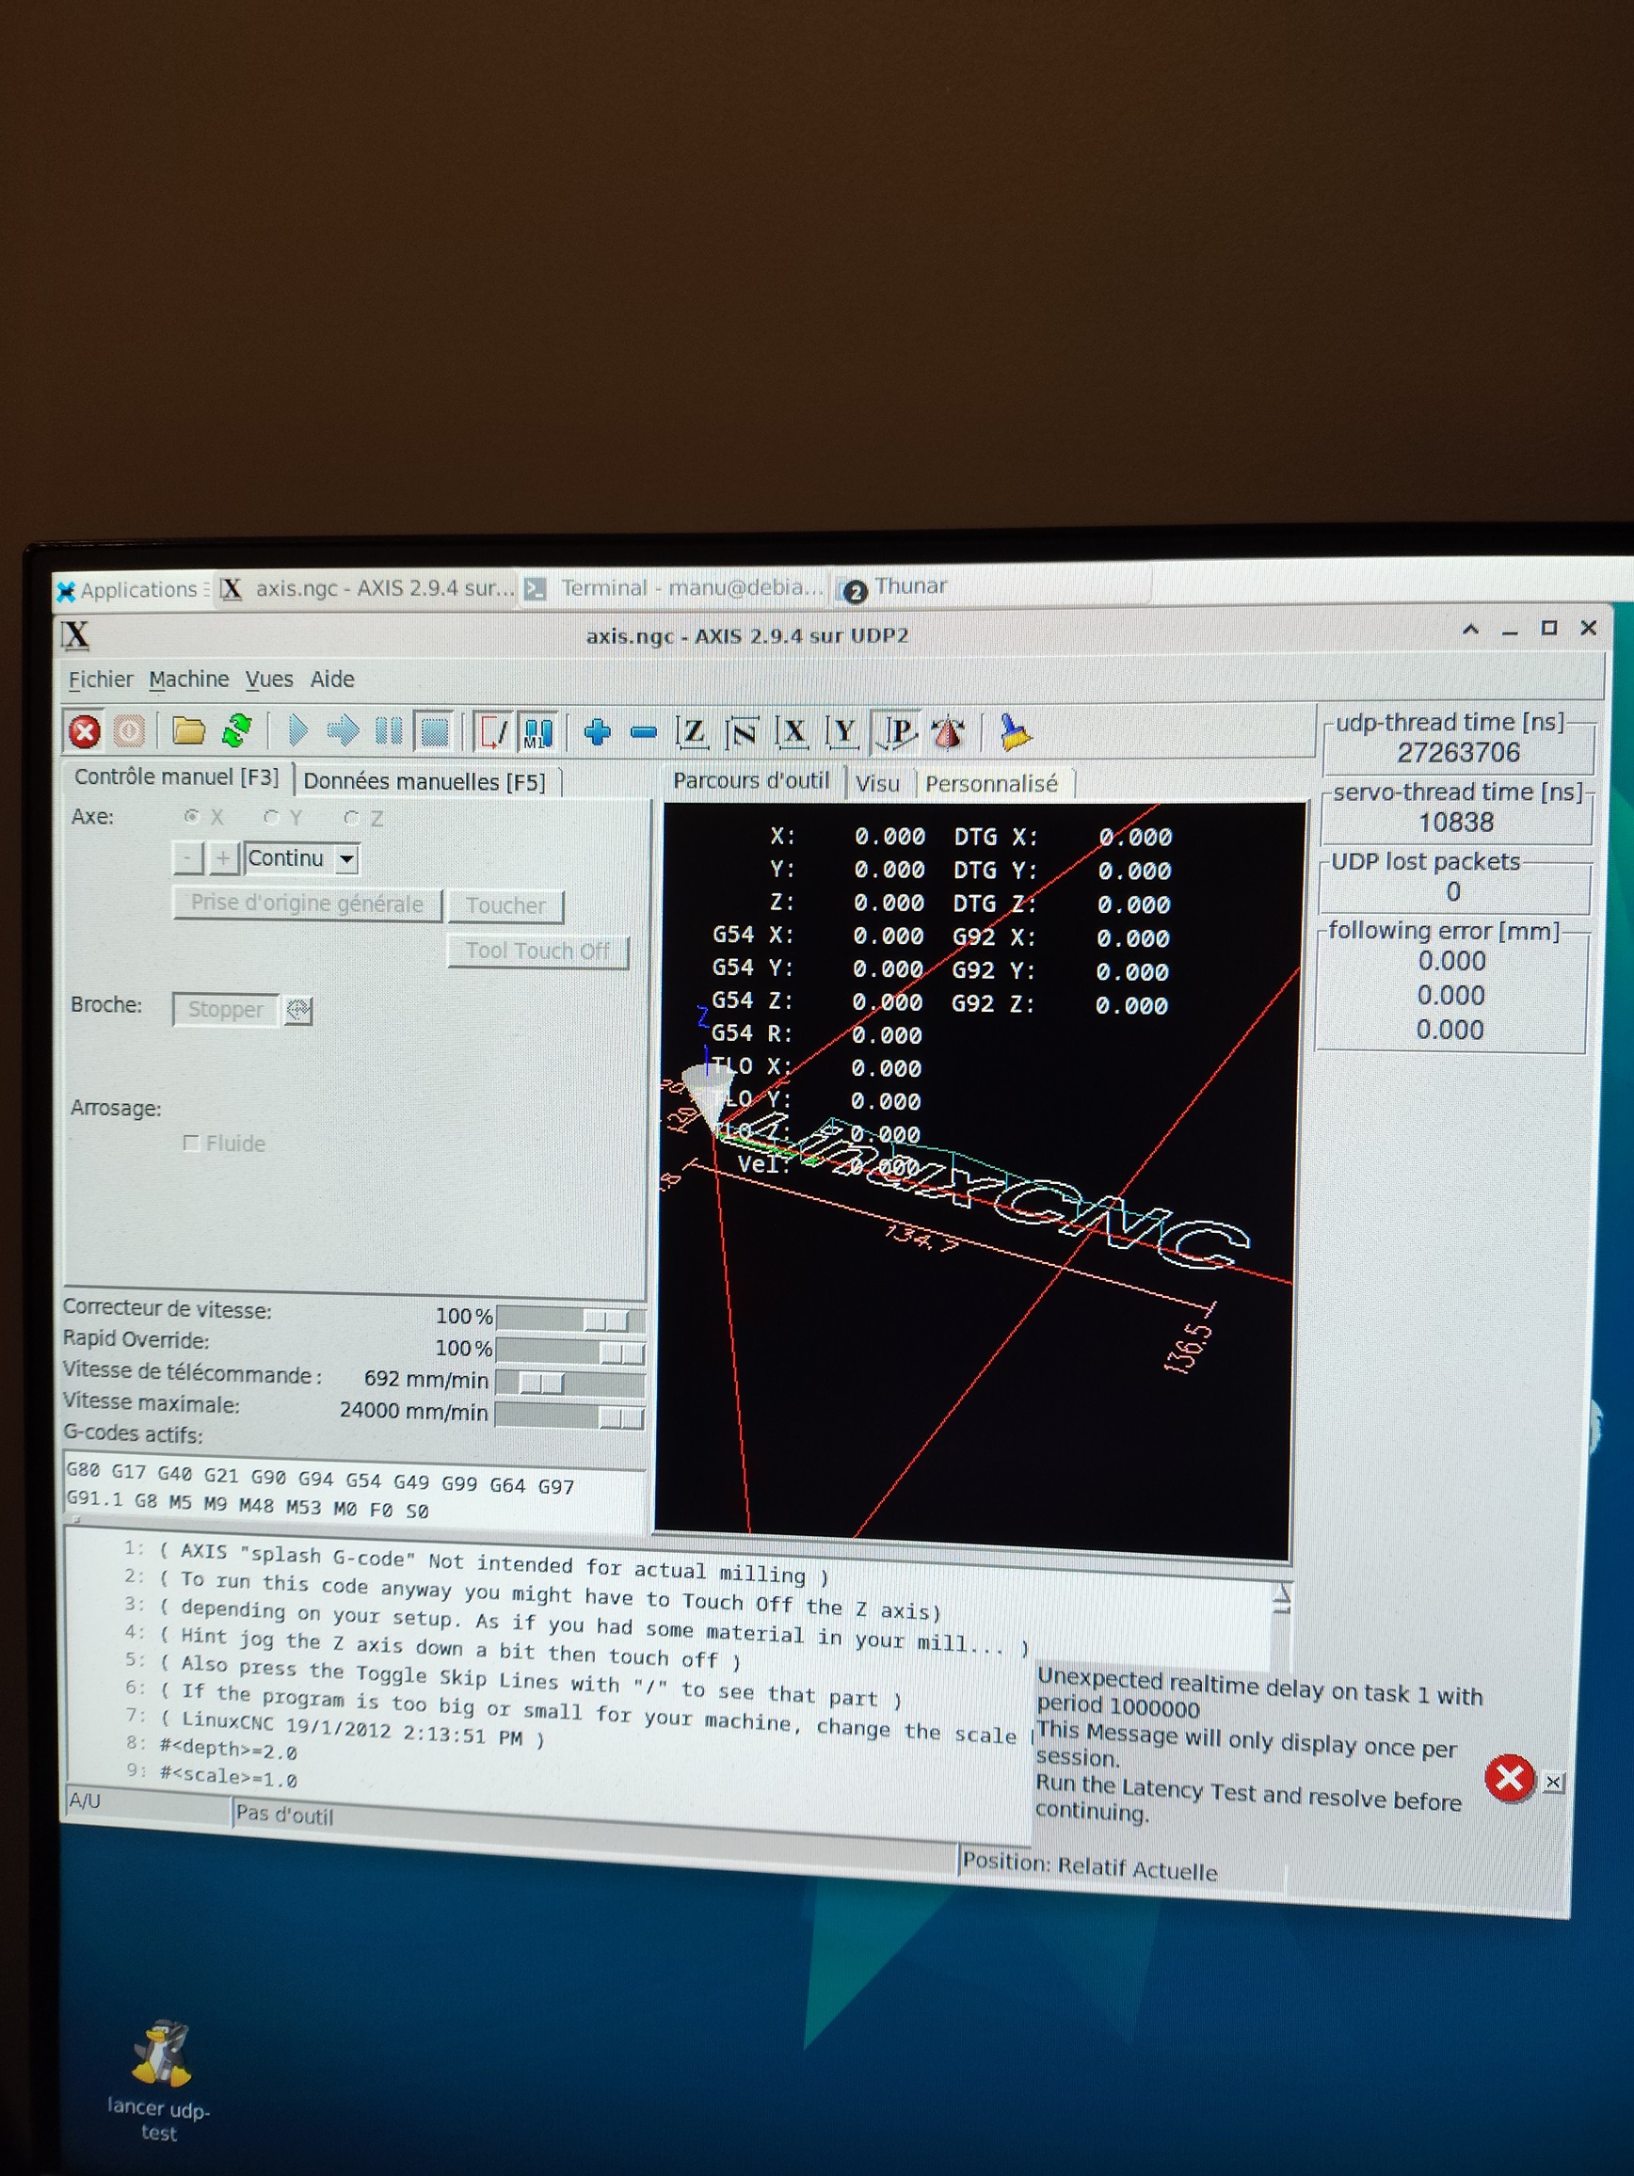1634x2176 pixels.
Task: Select the Y axis radio button
Action: 273,817
